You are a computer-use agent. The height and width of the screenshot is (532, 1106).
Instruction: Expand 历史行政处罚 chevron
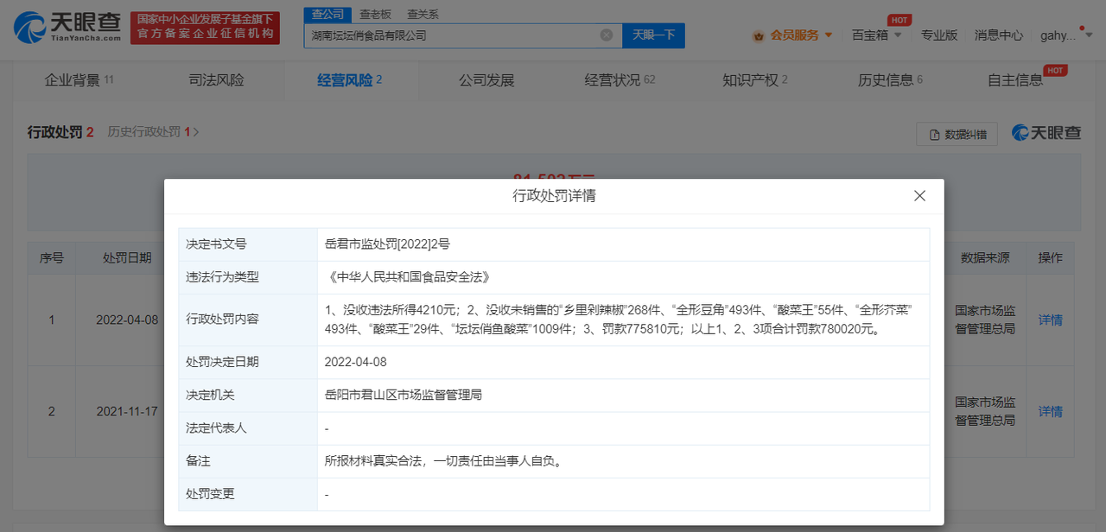pyautogui.click(x=196, y=132)
